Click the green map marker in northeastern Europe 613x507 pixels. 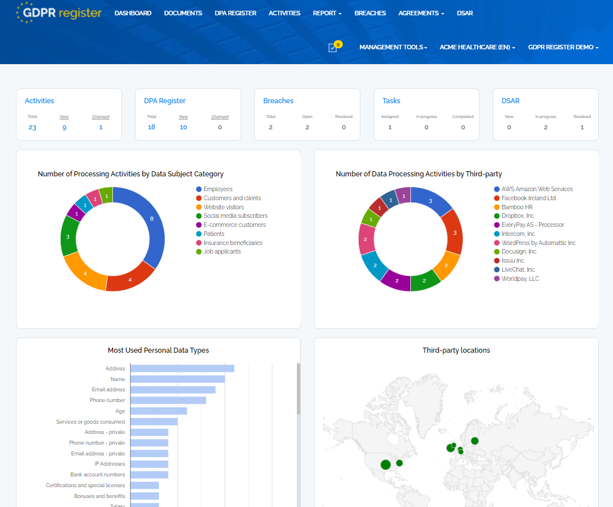475,441
